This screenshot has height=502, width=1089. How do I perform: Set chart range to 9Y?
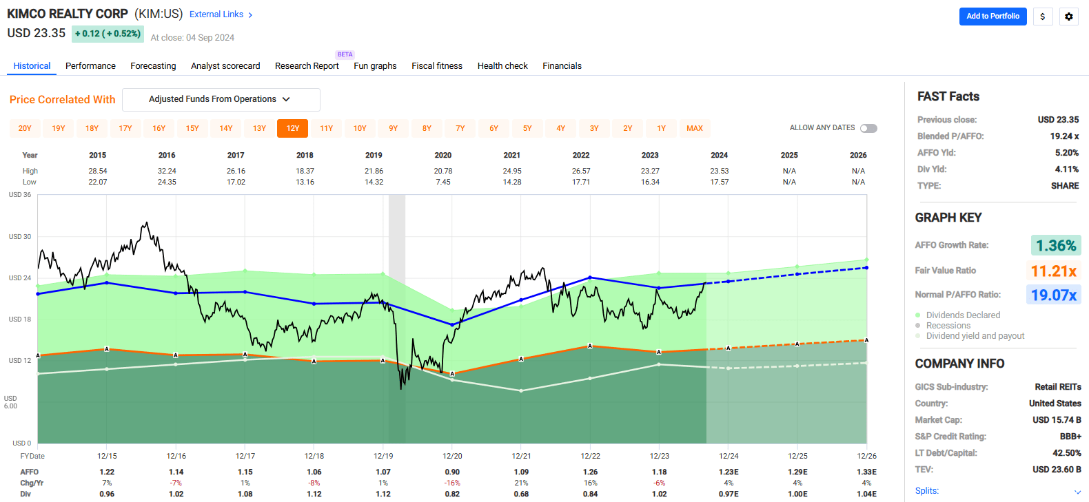click(394, 128)
